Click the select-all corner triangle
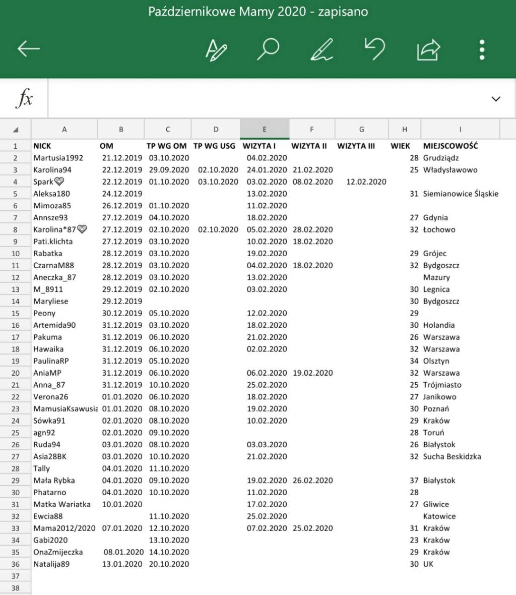This screenshot has height=595, width=516. click(16, 130)
